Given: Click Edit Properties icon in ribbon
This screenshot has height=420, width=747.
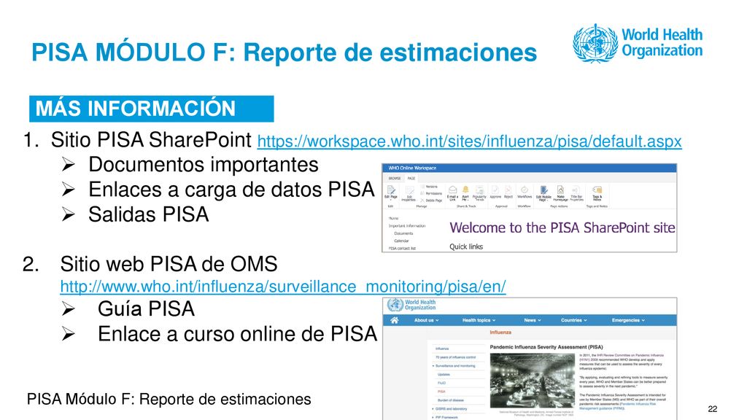Looking at the screenshot, I should (x=409, y=190).
